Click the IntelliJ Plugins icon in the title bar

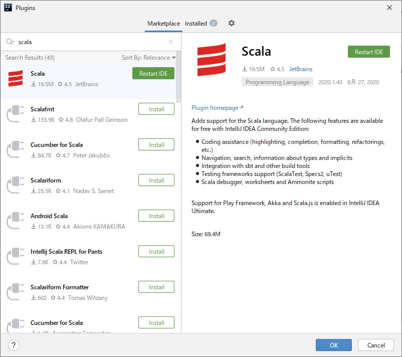tap(7, 8)
